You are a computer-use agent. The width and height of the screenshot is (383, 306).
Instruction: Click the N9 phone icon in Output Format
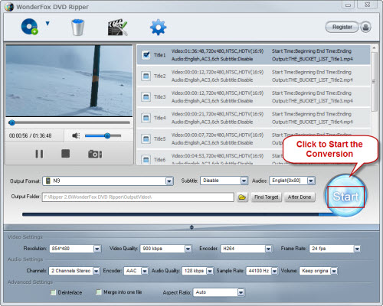(47, 181)
